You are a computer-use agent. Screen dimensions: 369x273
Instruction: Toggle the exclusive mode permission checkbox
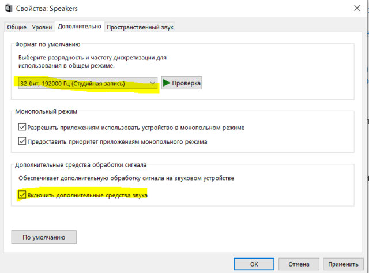click(22, 127)
